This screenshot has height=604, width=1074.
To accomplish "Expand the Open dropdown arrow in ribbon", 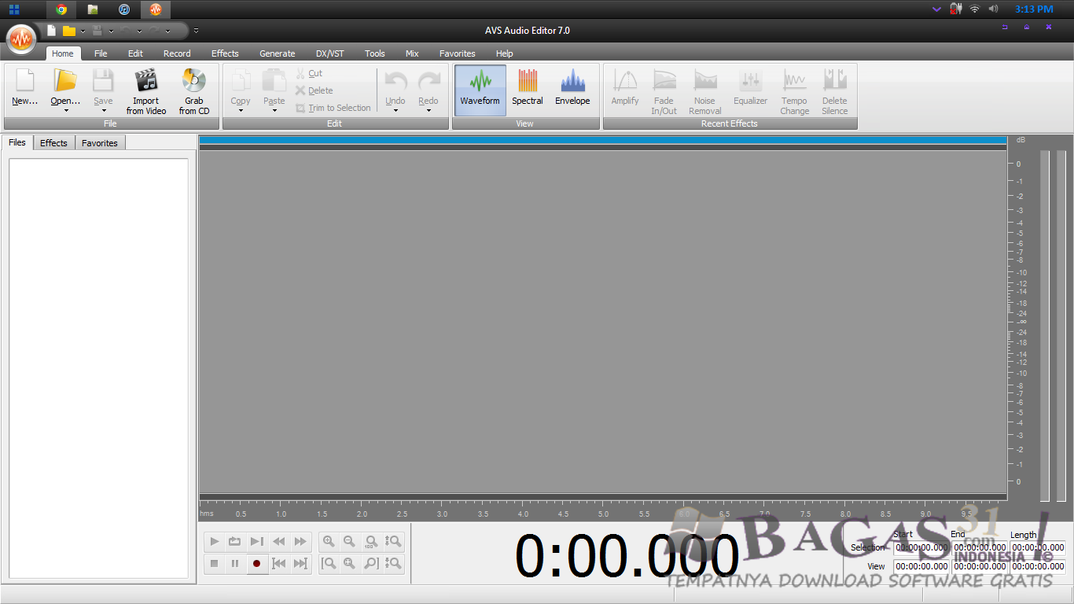I will tap(66, 110).
